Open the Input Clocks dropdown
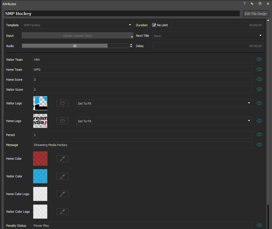 coord(77,36)
